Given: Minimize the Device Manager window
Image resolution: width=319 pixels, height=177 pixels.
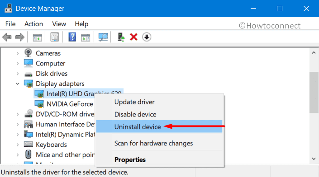Looking at the screenshot, I should click(x=253, y=9).
